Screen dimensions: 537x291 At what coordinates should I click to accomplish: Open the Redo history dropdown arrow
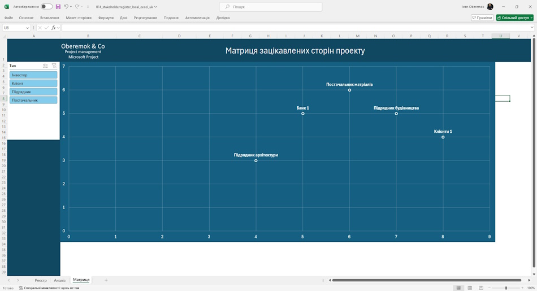82,7
